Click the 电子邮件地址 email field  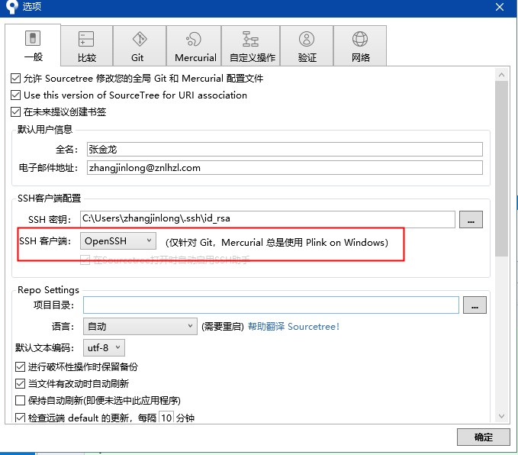tap(285, 168)
